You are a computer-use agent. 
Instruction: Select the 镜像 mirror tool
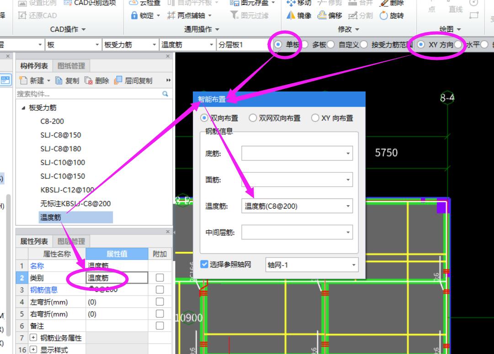[299, 15]
